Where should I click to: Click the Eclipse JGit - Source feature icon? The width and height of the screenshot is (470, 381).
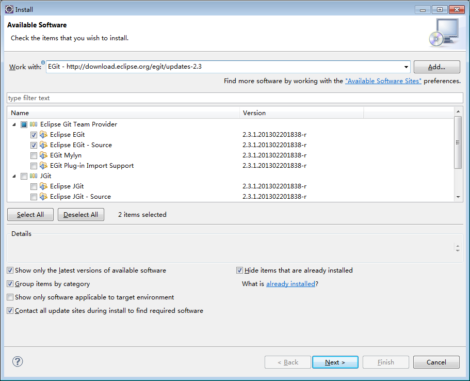click(x=43, y=197)
